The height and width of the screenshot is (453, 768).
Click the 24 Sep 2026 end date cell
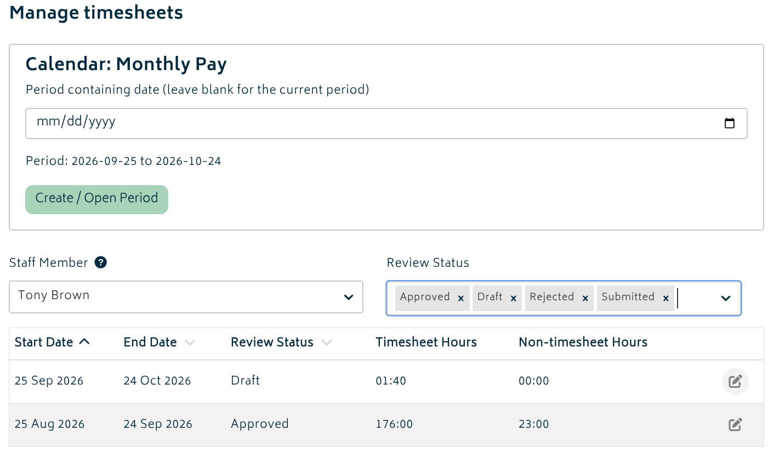pos(158,424)
